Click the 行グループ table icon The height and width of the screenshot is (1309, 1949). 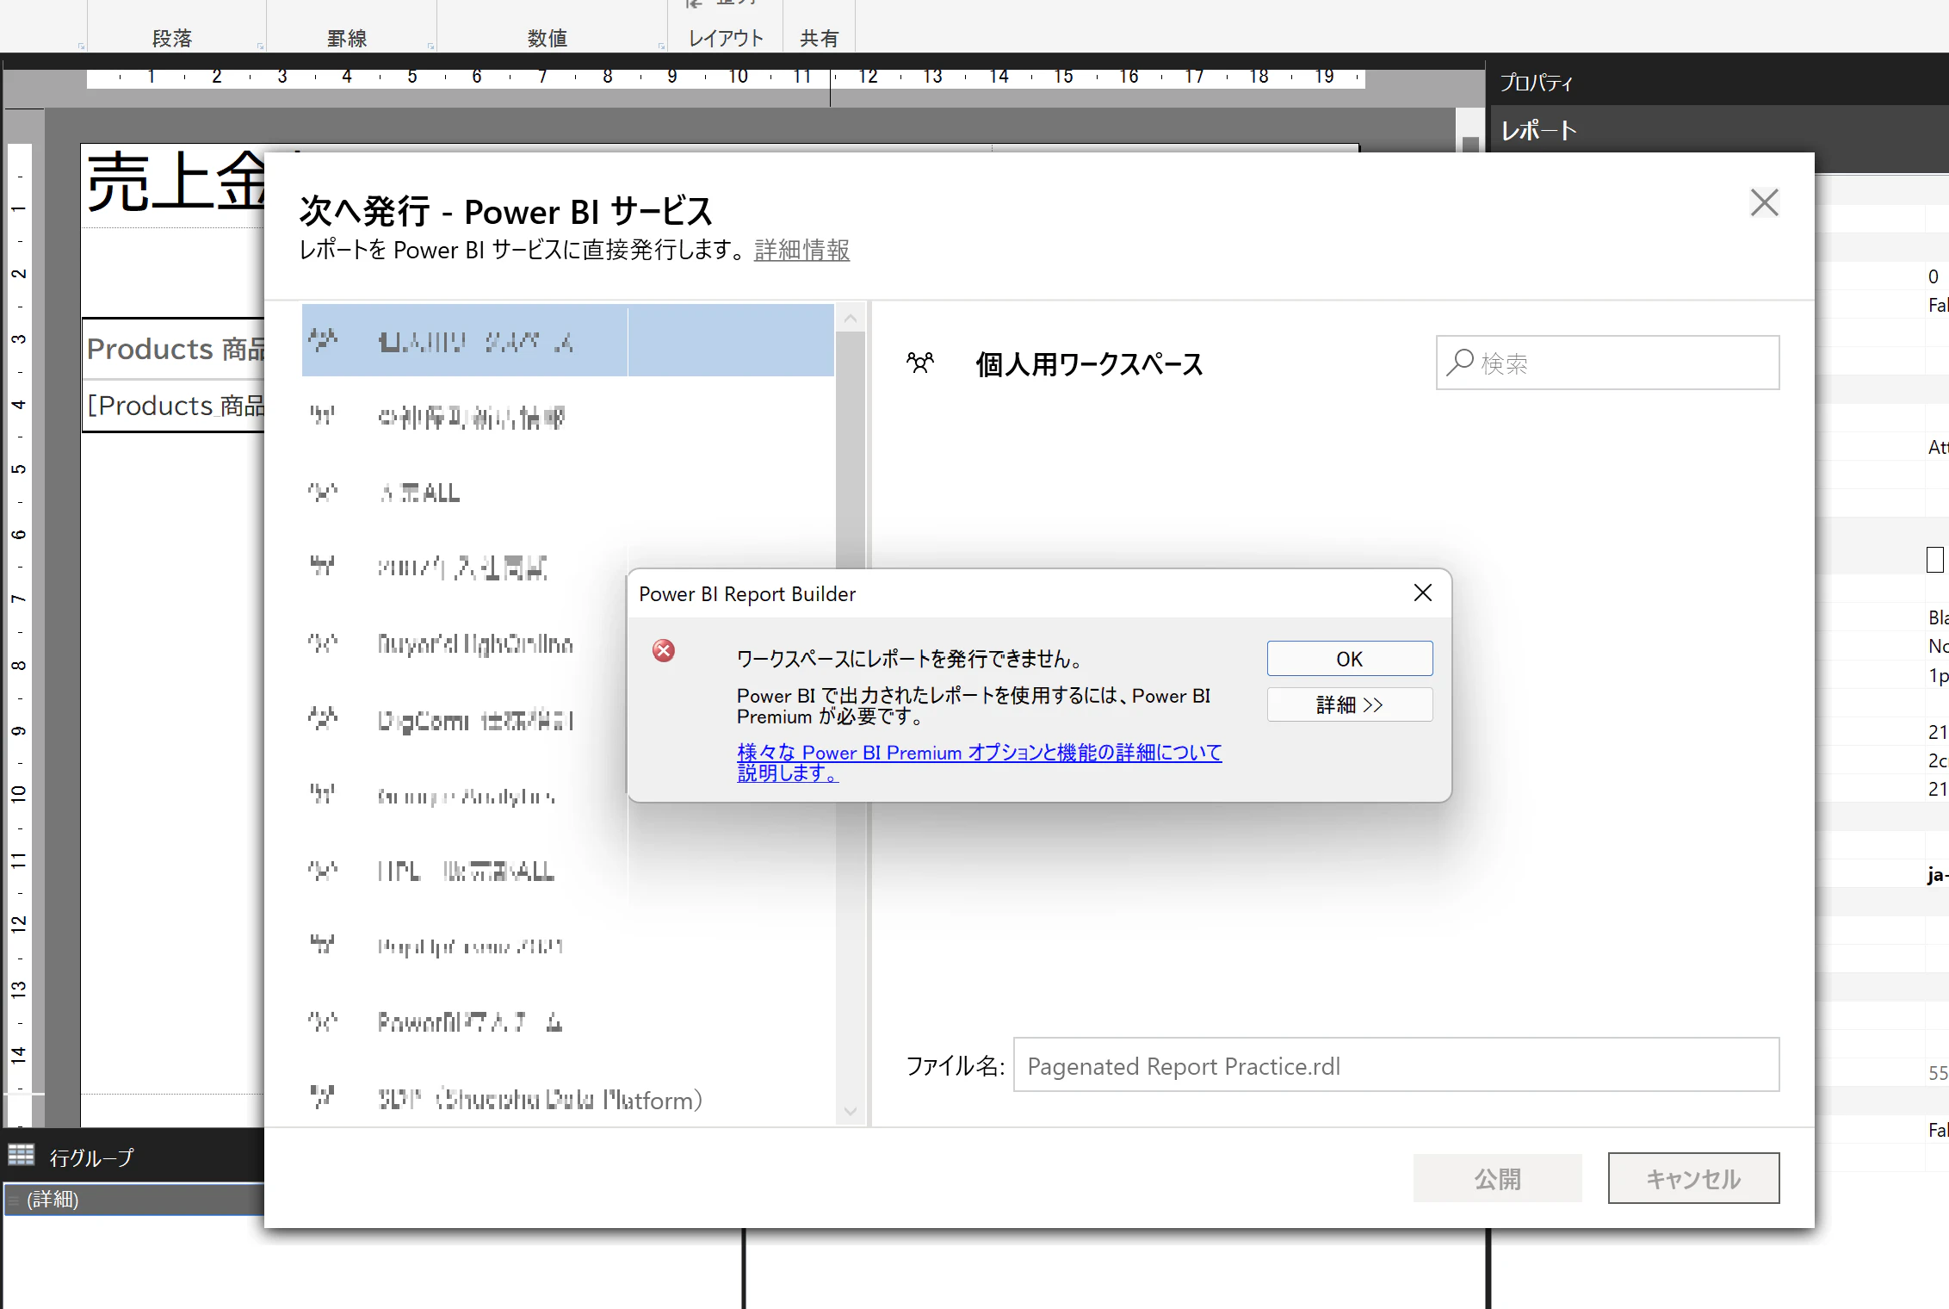point(22,1155)
